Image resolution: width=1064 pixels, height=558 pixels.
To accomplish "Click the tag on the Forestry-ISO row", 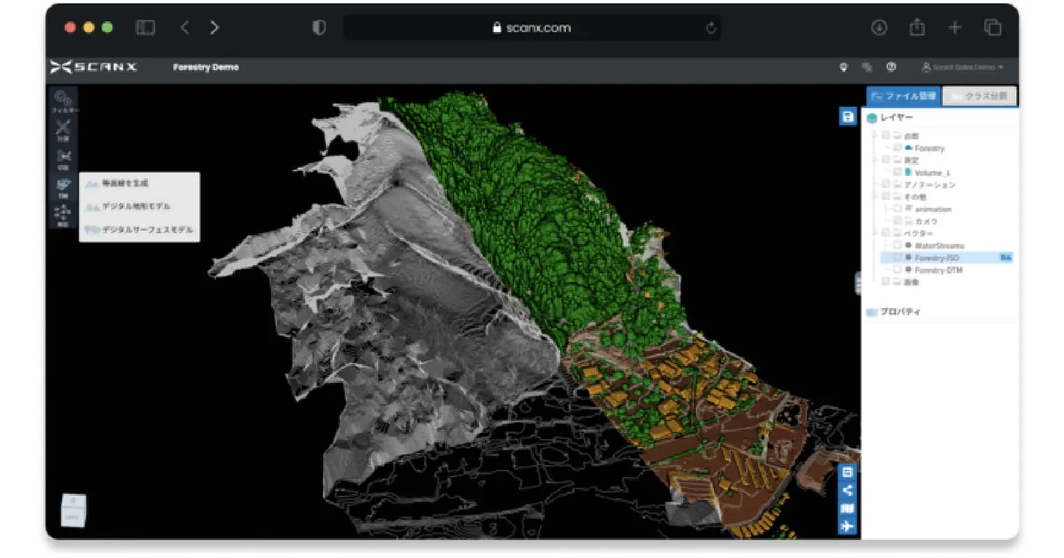I will pos(1005,257).
